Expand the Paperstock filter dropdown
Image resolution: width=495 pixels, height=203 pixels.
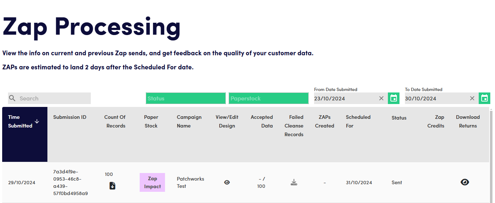268,98
